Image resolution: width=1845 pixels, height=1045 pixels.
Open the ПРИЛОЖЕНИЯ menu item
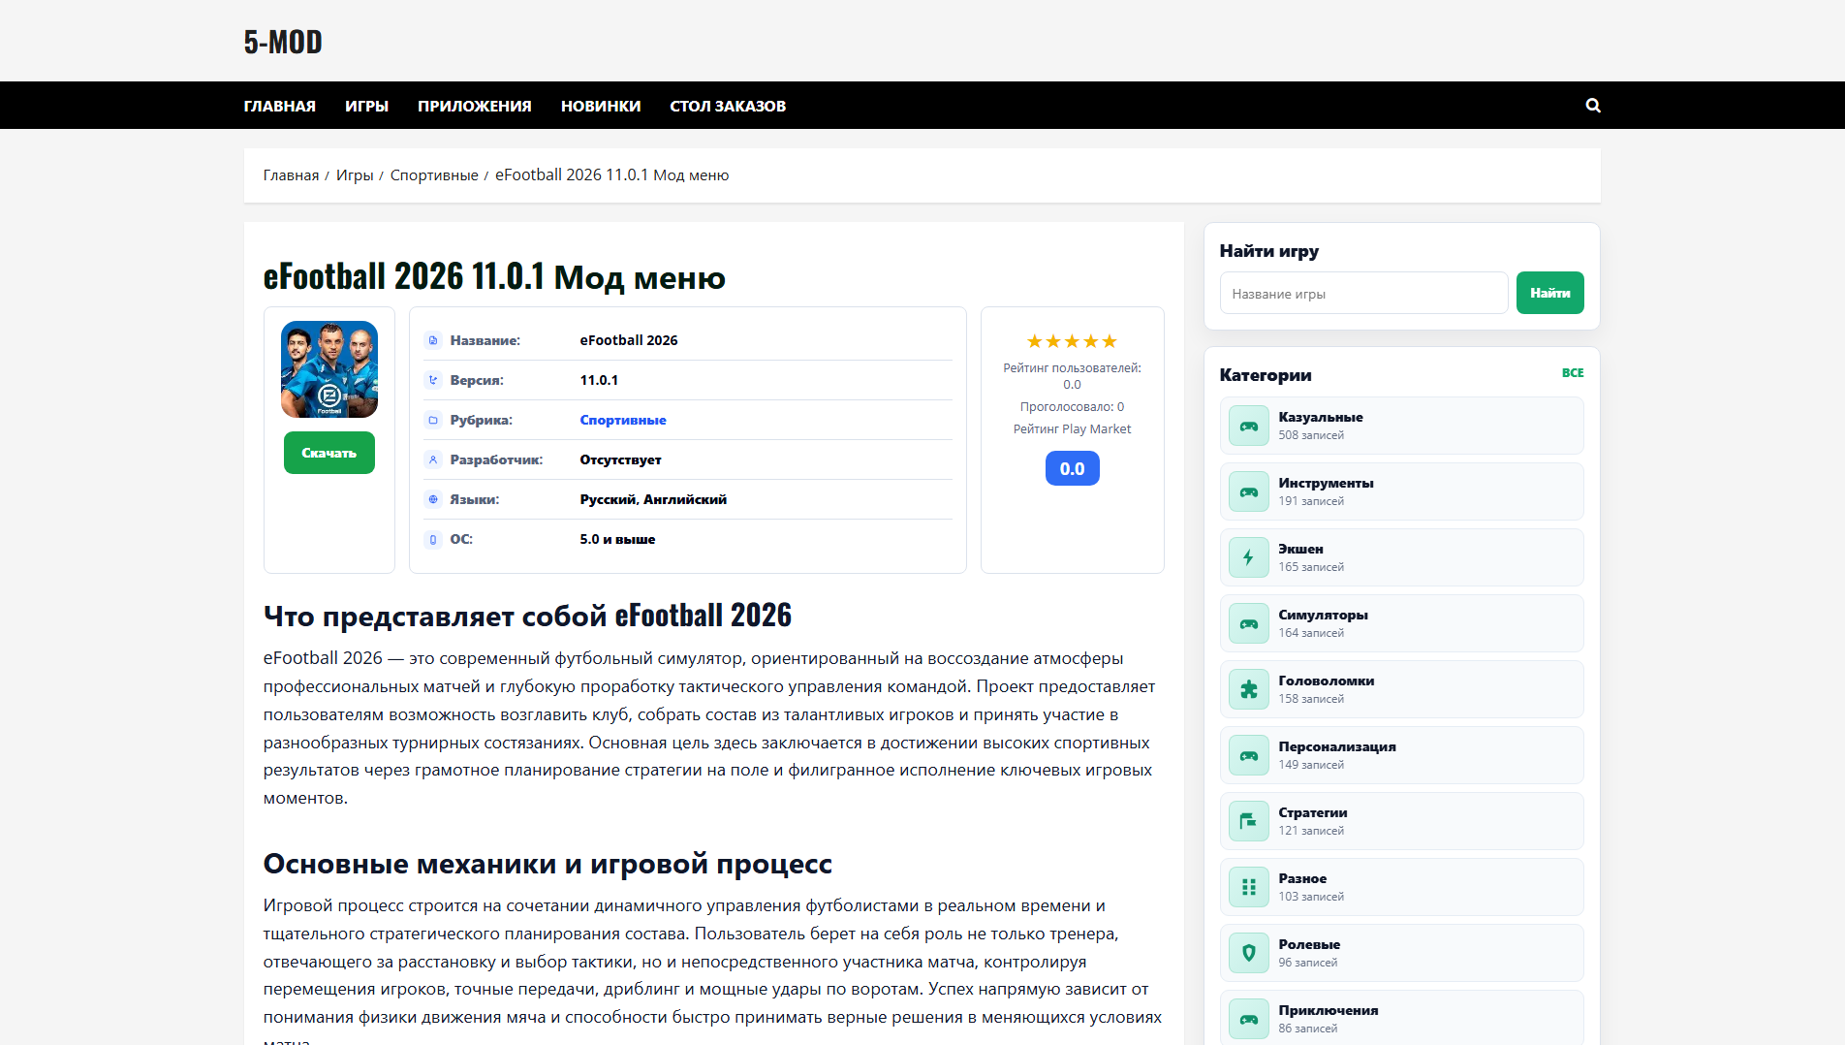(475, 106)
